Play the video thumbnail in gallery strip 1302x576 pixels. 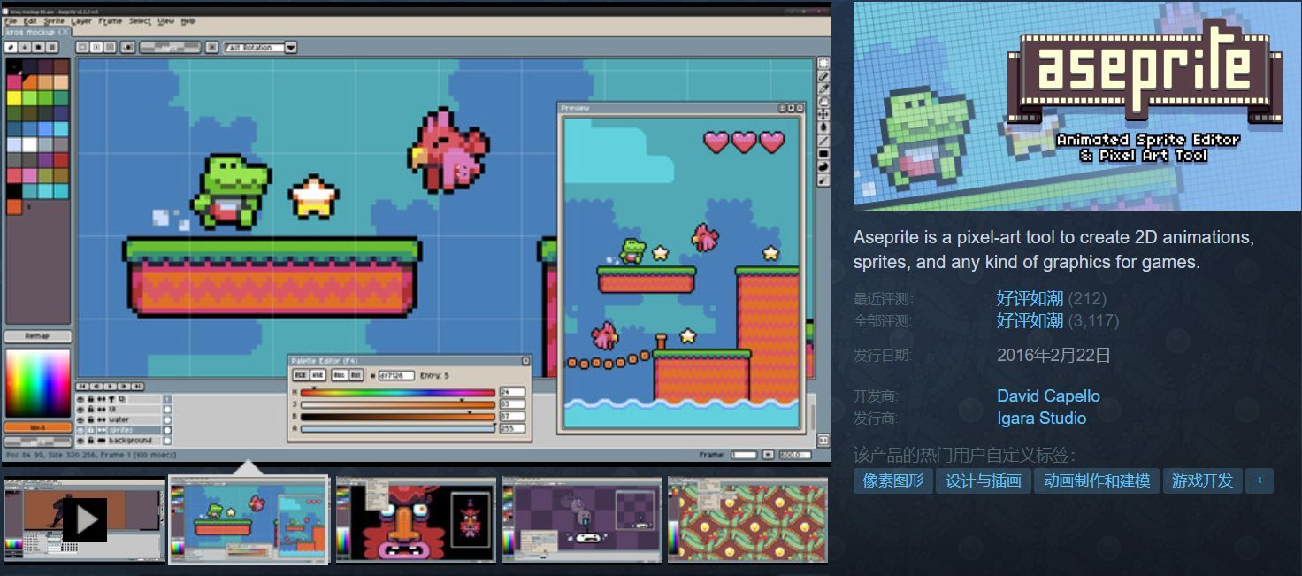click(x=85, y=520)
